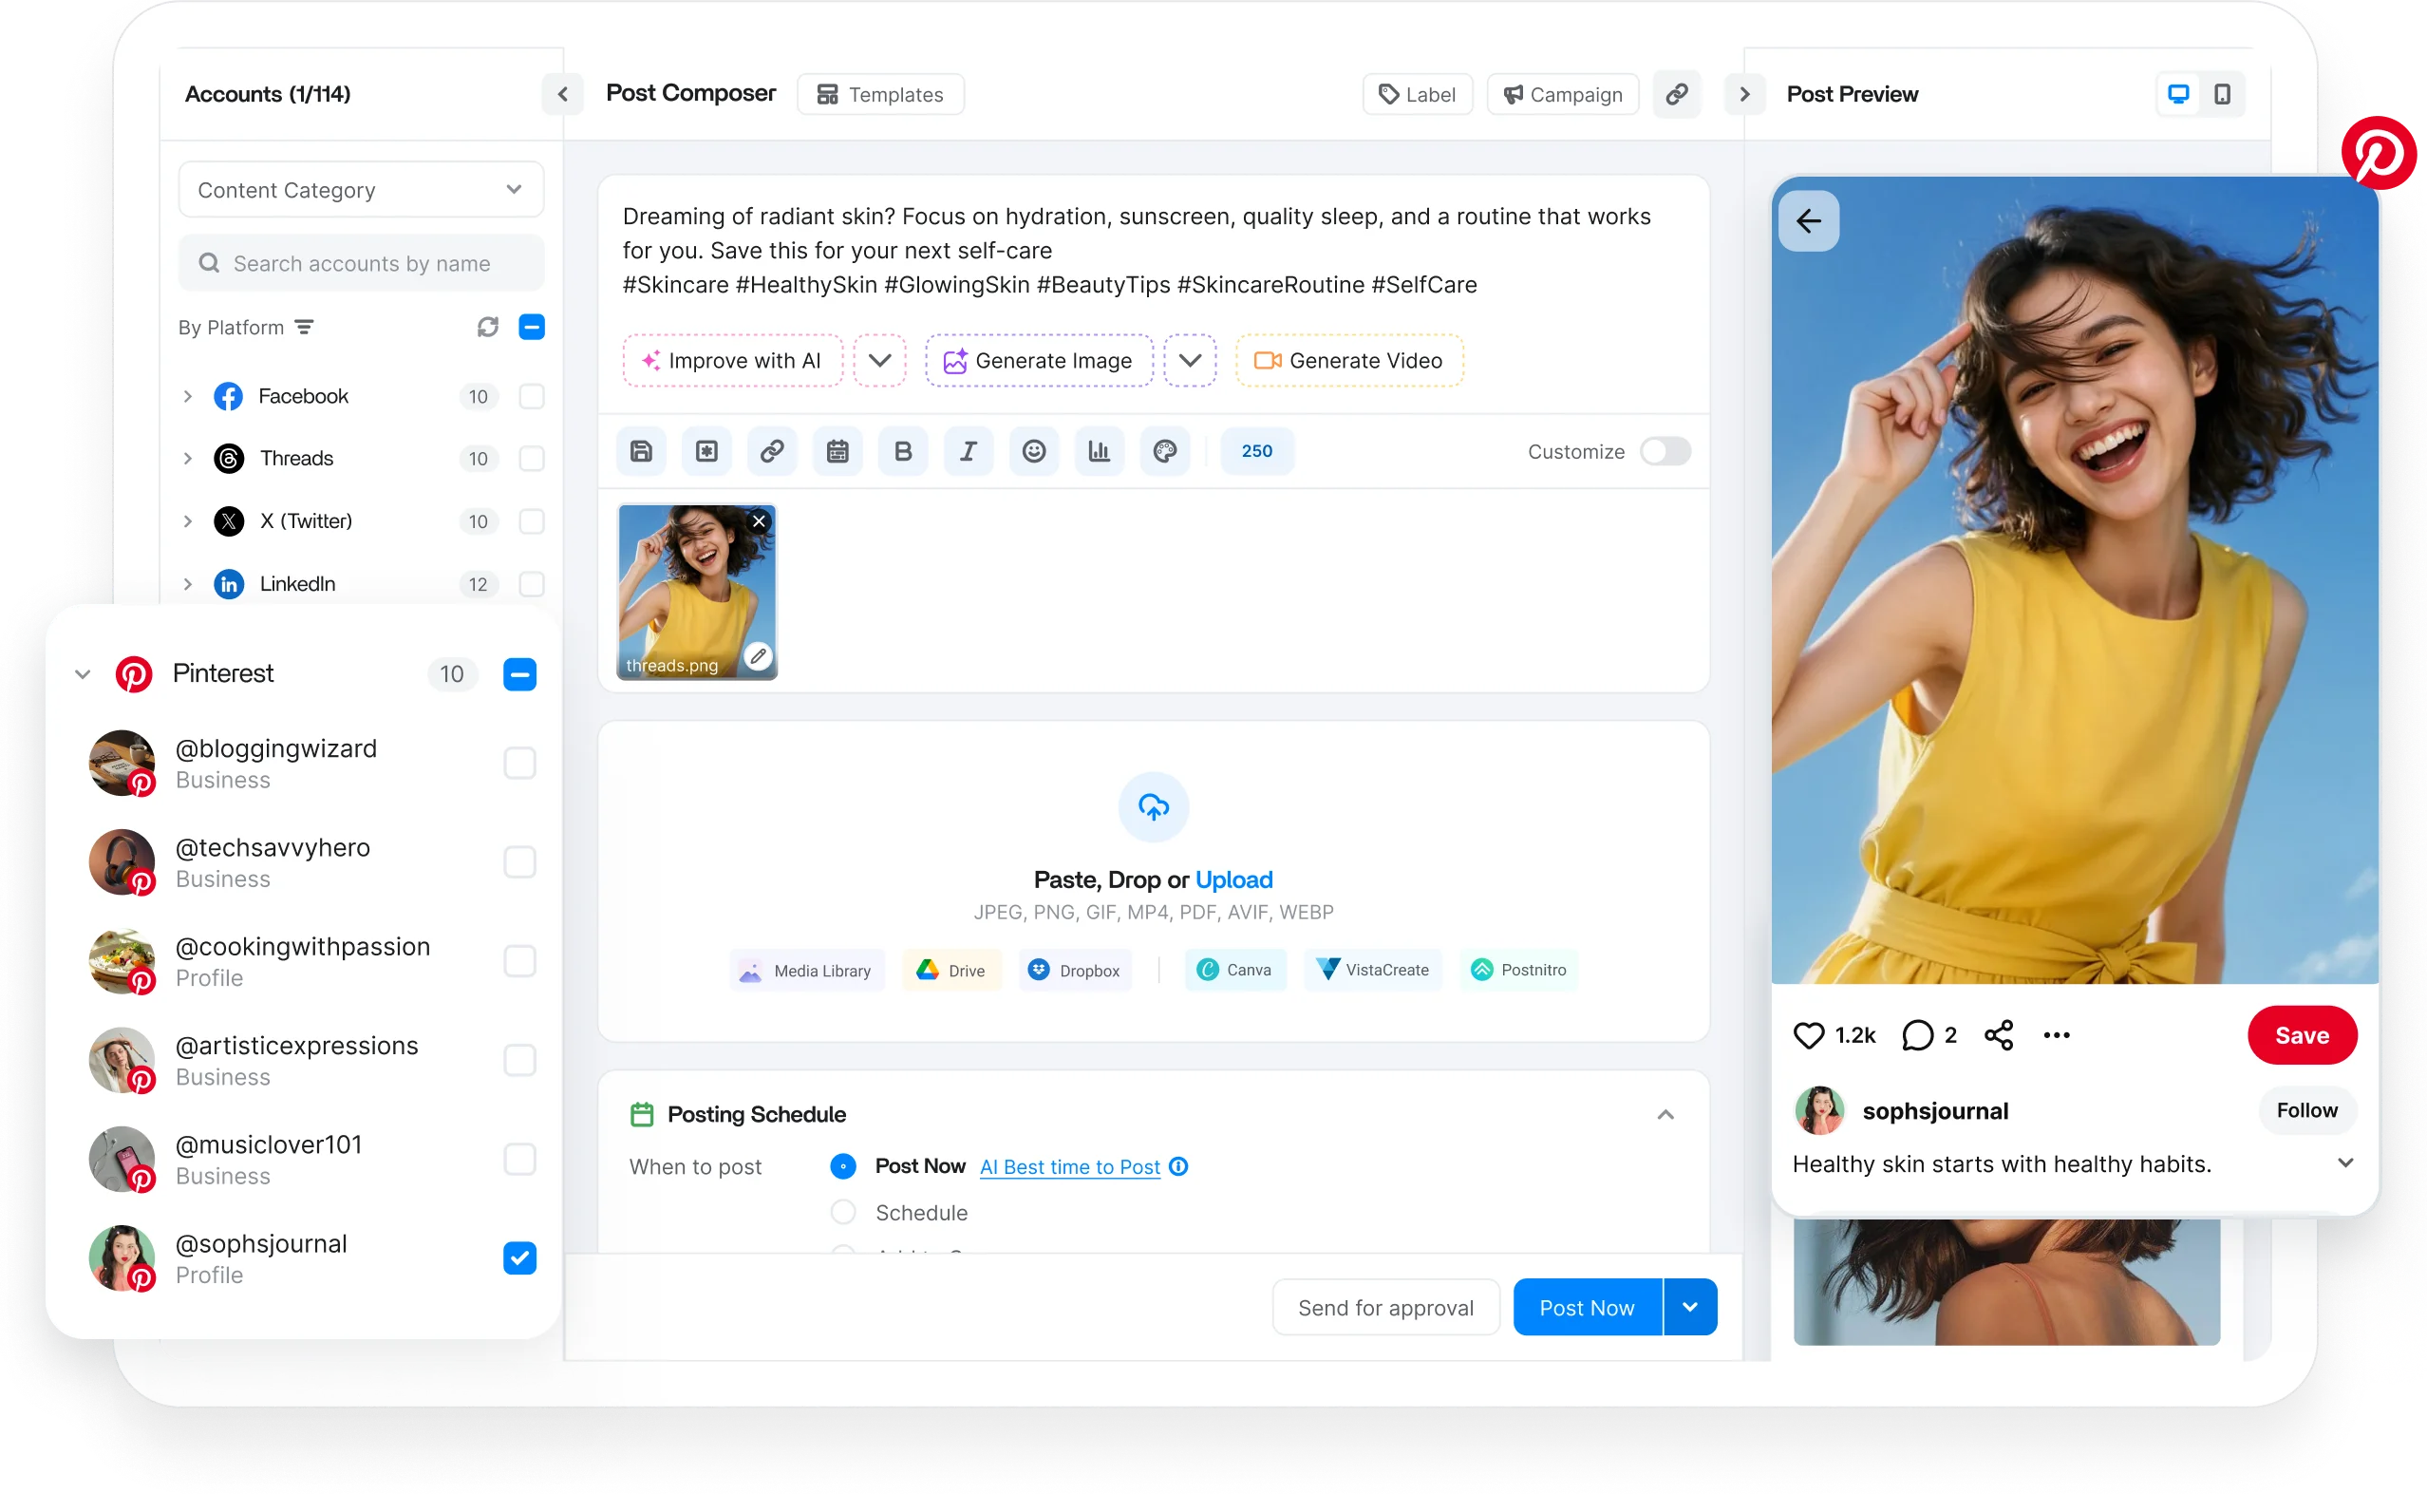Check the LinkedIn platform checkbox

click(x=532, y=584)
